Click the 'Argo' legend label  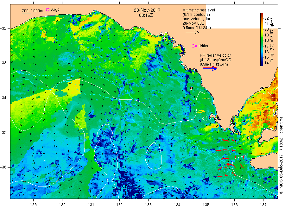click(55, 9)
